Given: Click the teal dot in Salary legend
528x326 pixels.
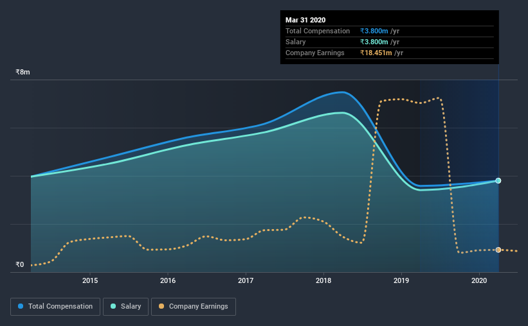Looking at the screenshot, I should pyautogui.click(x=113, y=306).
